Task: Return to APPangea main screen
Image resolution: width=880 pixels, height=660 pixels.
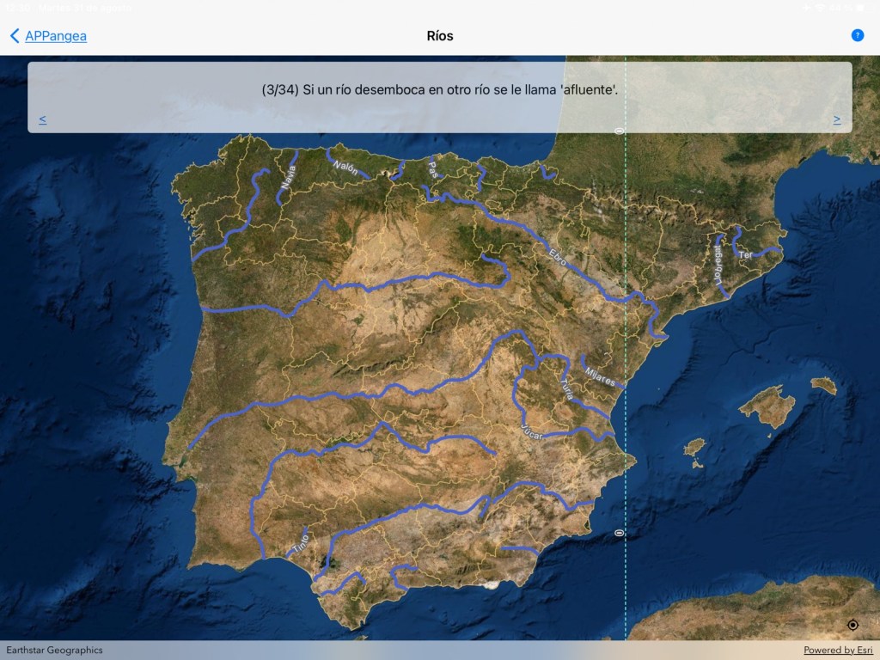Action: coord(55,36)
